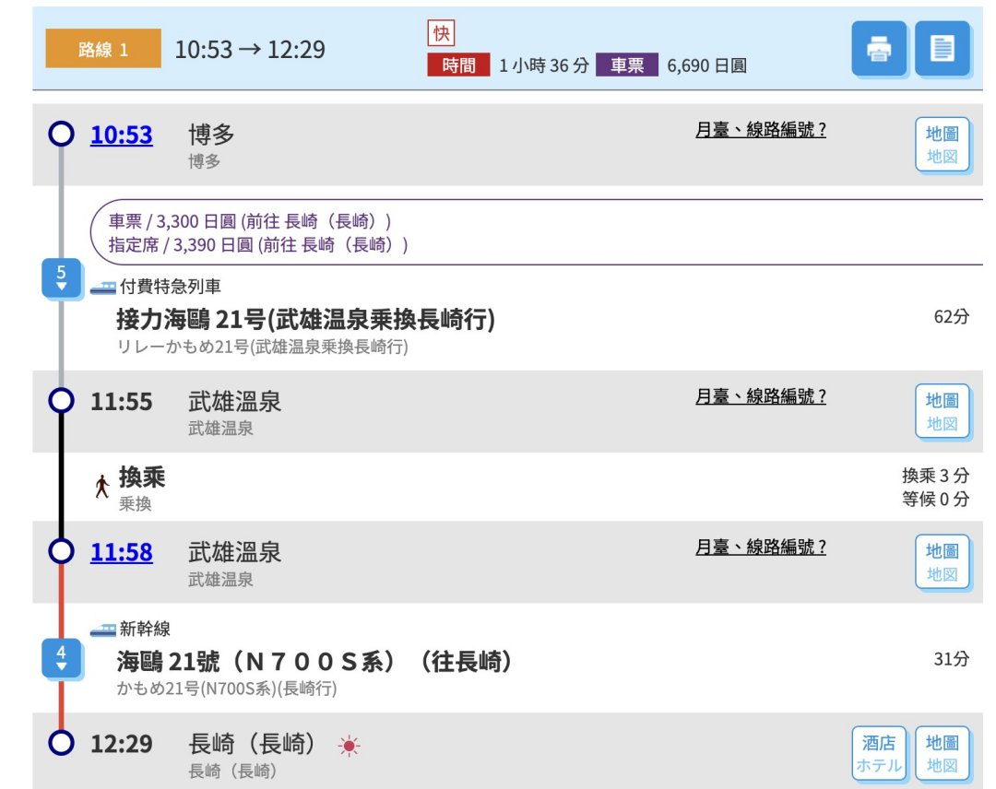This screenshot has height=789, width=996.
Task: Click the 10:53 → 12:29 header time range
Action: coord(250,50)
